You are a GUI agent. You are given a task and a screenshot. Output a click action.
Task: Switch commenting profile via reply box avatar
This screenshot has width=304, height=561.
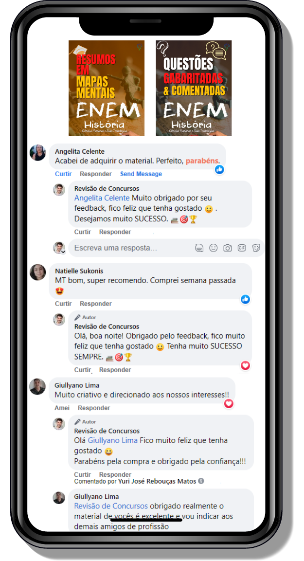pos(59,248)
